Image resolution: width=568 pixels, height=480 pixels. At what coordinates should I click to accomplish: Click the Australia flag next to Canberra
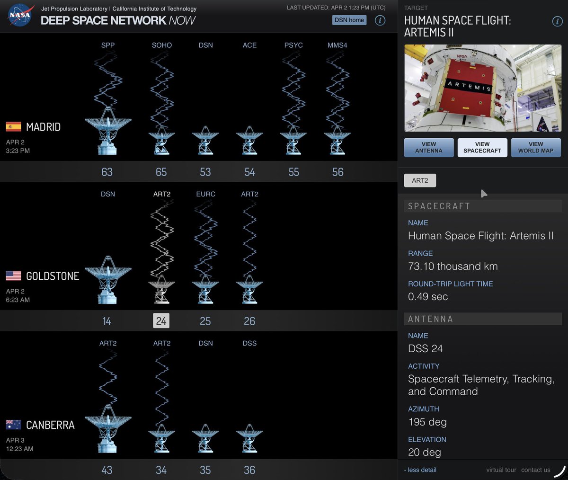(13, 425)
